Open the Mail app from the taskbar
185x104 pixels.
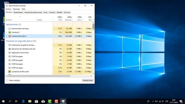[x=43, y=101]
